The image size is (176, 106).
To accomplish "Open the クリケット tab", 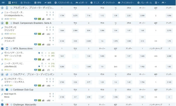I will (108, 3).
